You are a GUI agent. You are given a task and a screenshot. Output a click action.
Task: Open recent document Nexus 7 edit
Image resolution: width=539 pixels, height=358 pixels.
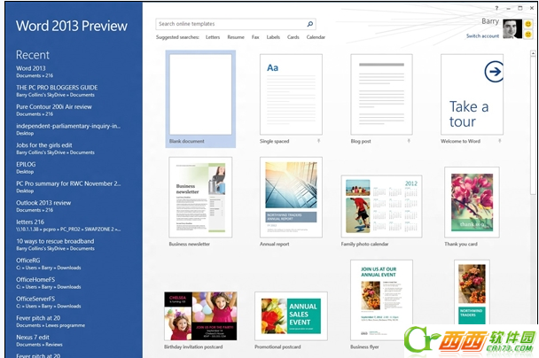point(39,341)
